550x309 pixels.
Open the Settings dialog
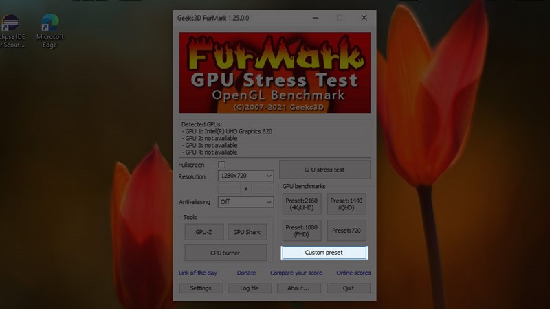pos(201,288)
